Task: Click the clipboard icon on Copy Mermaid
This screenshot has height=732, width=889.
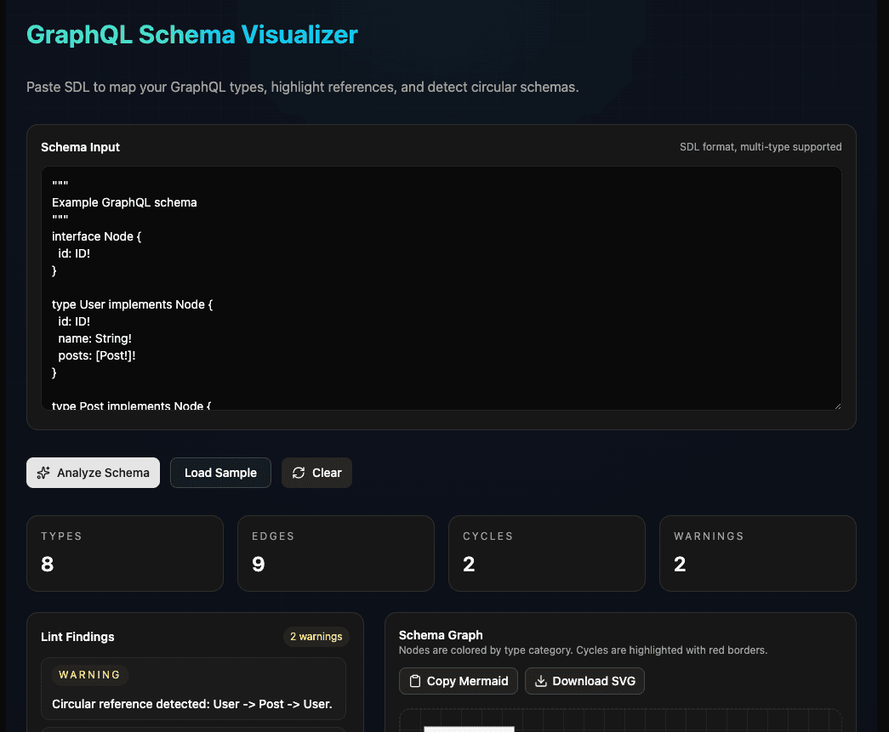Action: [x=415, y=681]
